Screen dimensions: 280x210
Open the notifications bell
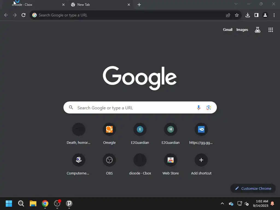[x=272, y=203]
